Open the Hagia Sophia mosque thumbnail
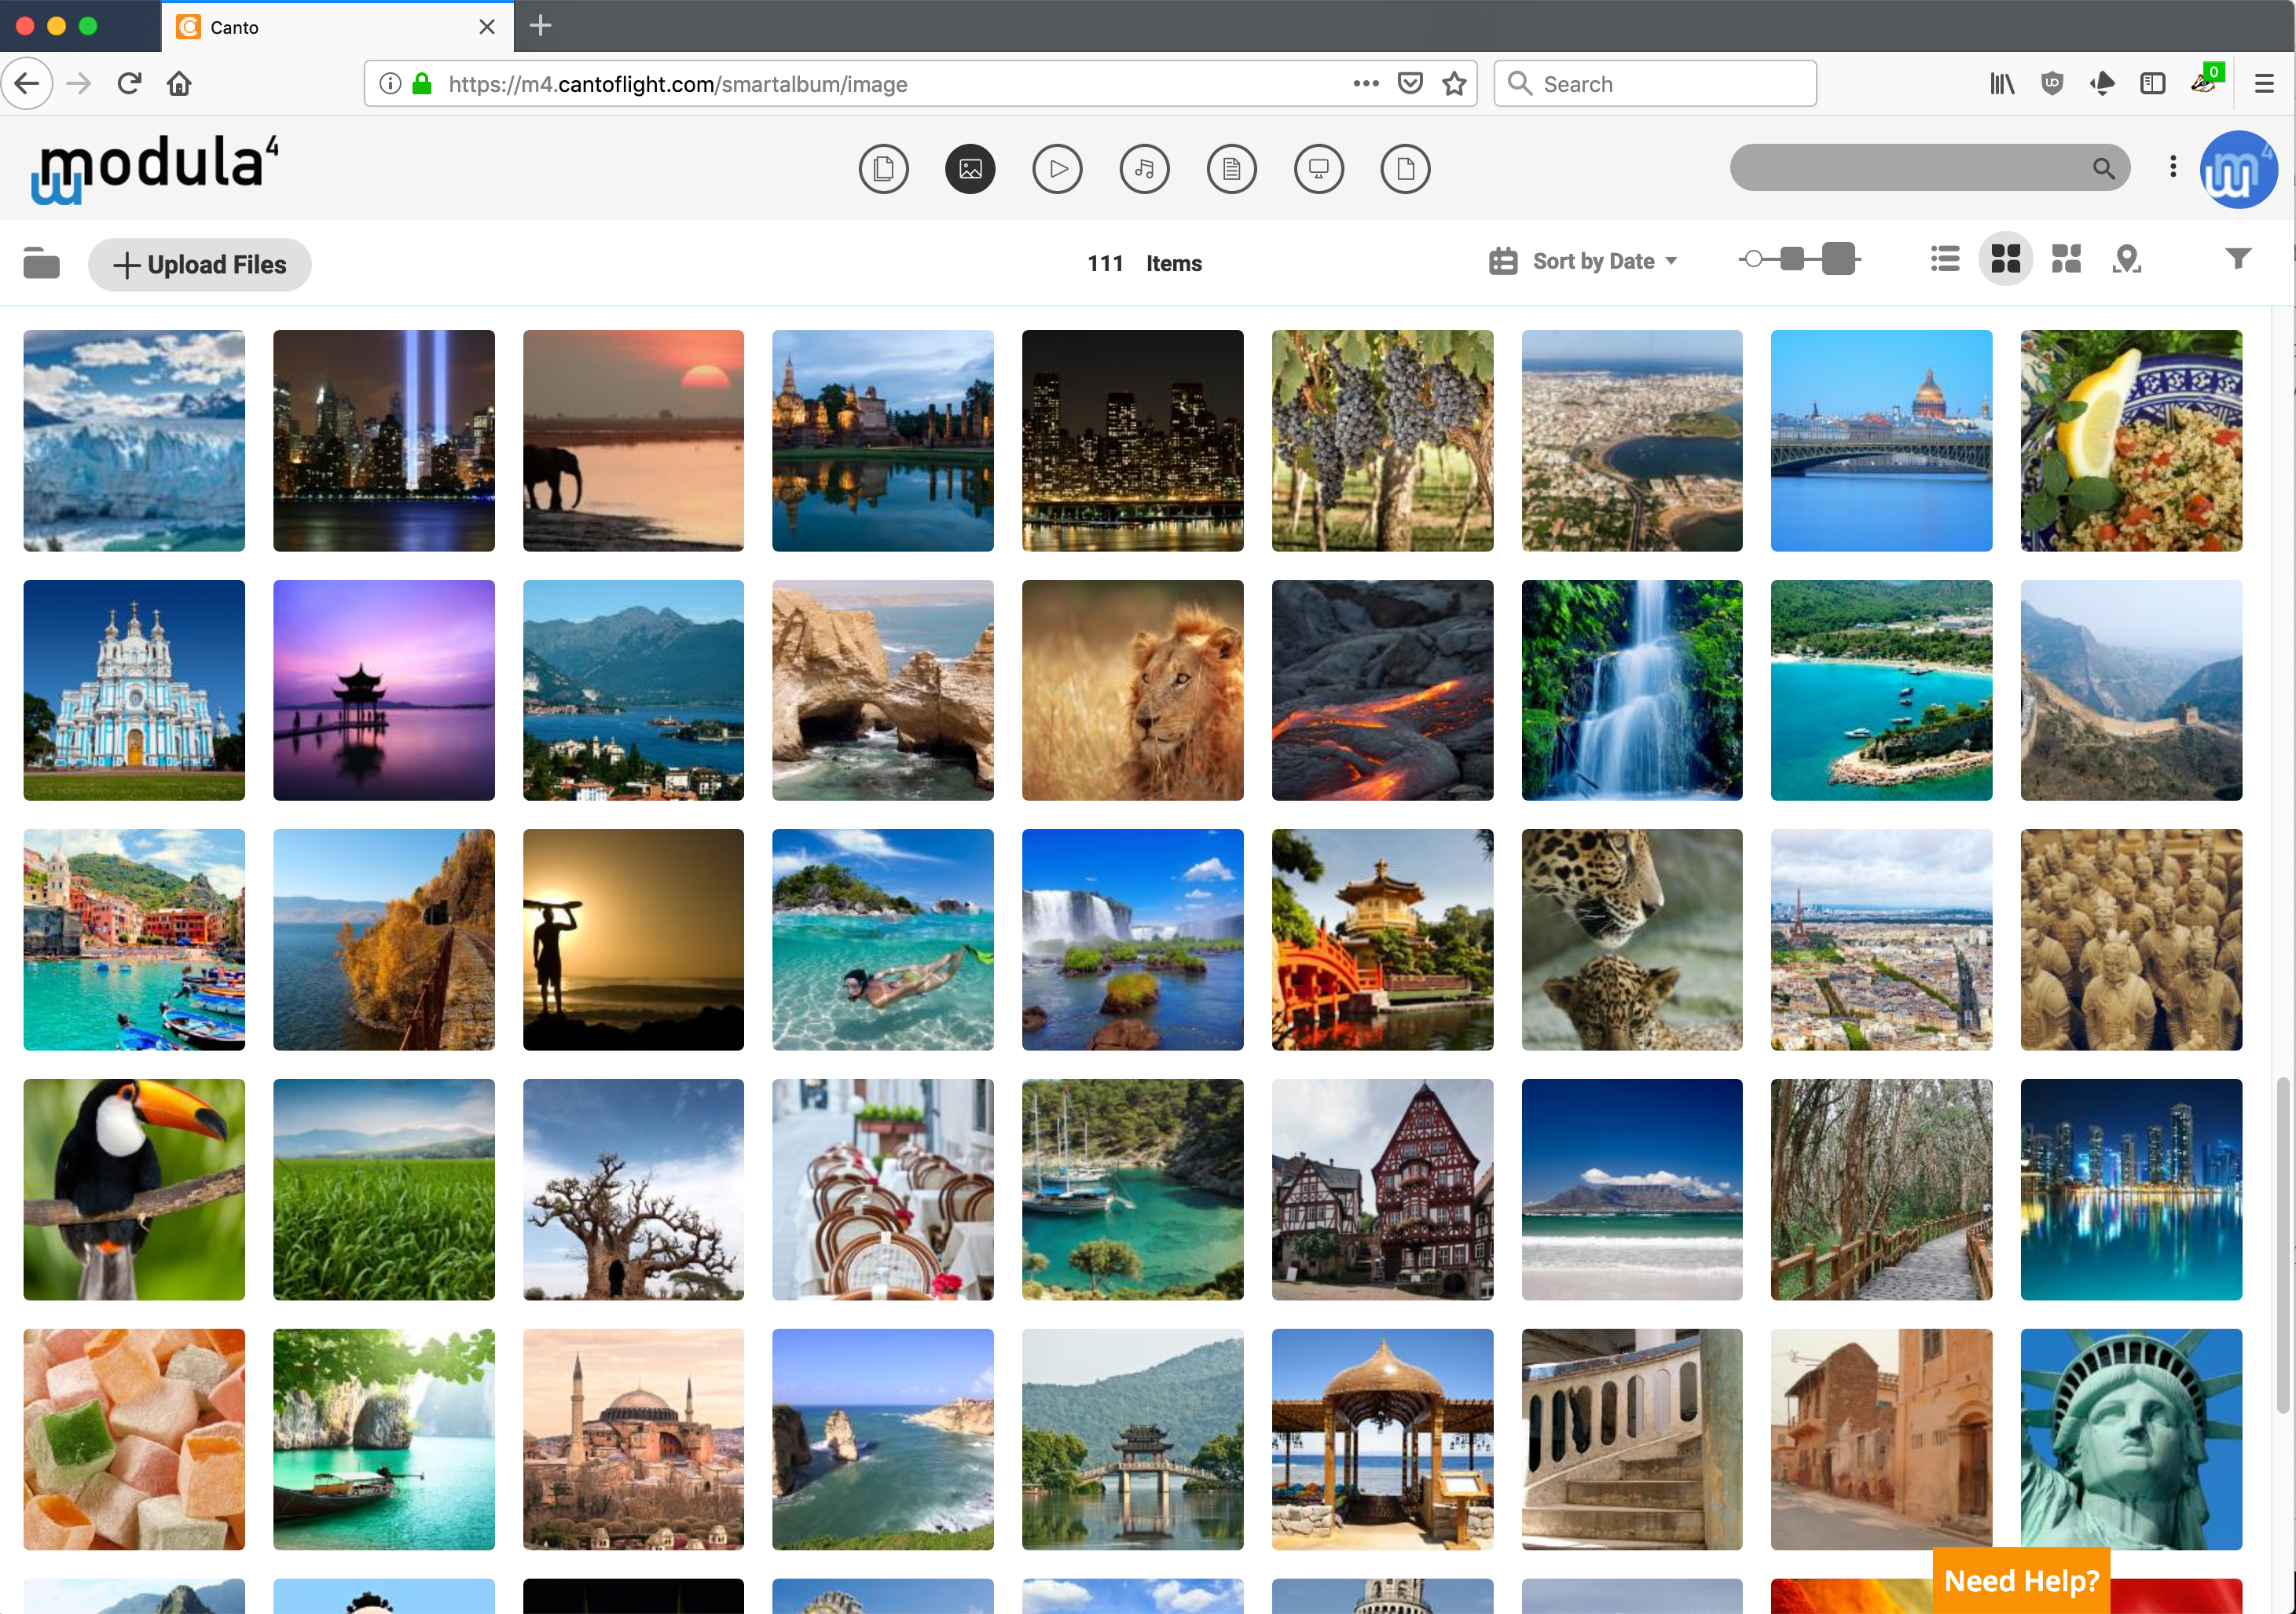The height and width of the screenshot is (1614, 2296). (633, 1440)
